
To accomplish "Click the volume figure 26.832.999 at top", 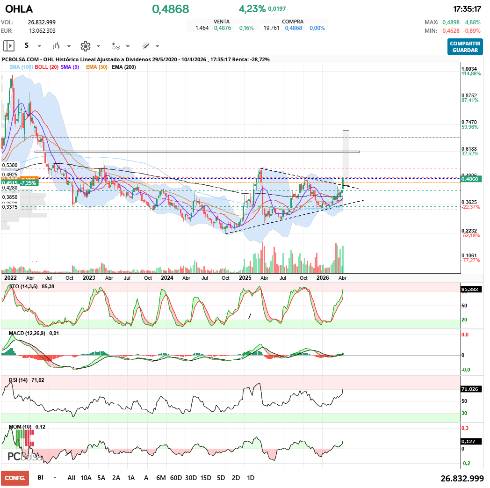I will (x=42, y=22).
